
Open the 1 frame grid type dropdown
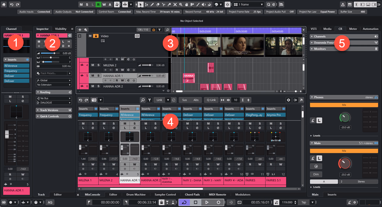(249, 4)
